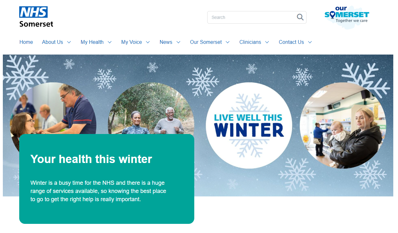Image resolution: width=398 pixels, height=233 pixels.
Task: Expand the About Us chevron
Action: [x=69, y=42]
